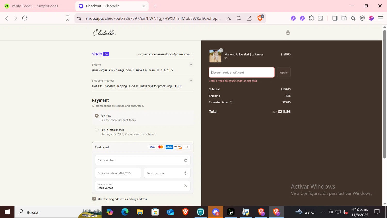
Task: Open Brave Wallet icon
Action: (x=344, y=18)
